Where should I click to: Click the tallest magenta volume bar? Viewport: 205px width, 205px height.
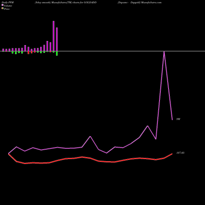(x=54, y=36)
